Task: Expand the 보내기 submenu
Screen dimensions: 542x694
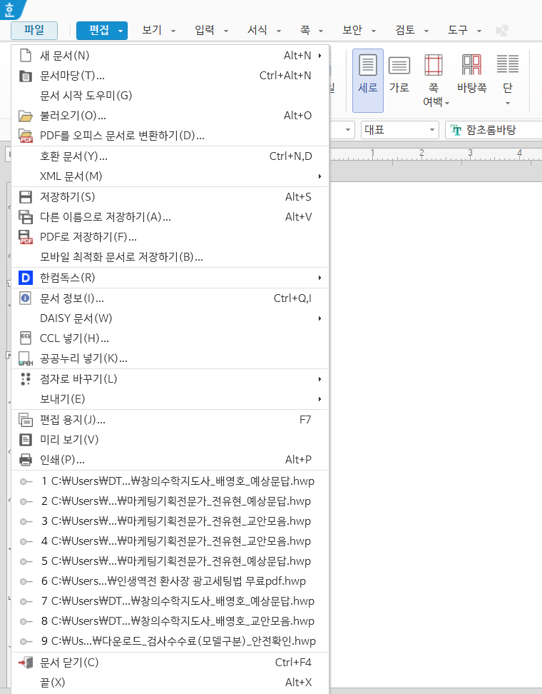Action: point(319,399)
